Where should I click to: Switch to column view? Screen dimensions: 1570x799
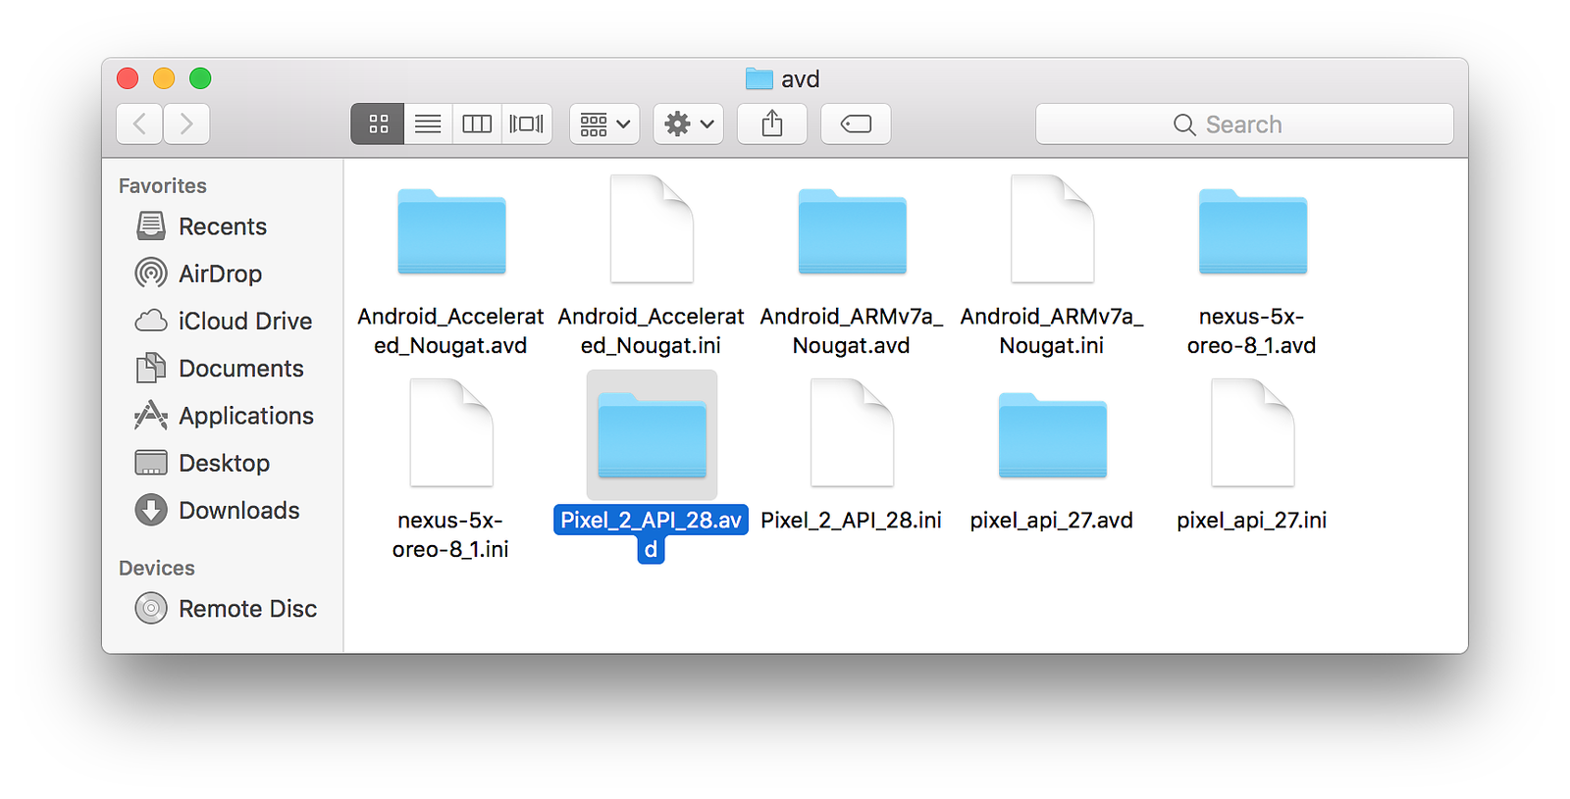pyautogui.click(x=477, y=125)
